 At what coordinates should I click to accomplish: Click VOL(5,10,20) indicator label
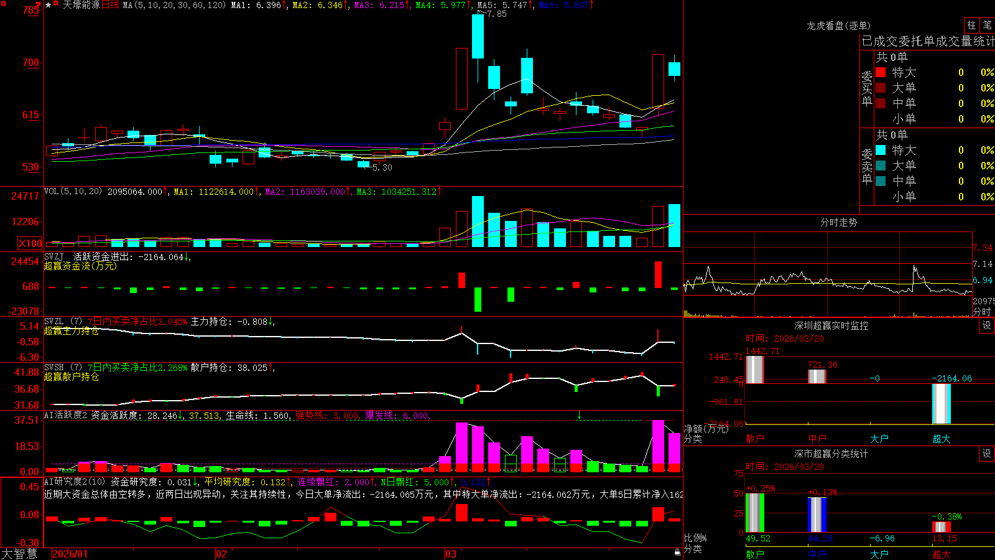pyautogui.click(x=73, y=192)
